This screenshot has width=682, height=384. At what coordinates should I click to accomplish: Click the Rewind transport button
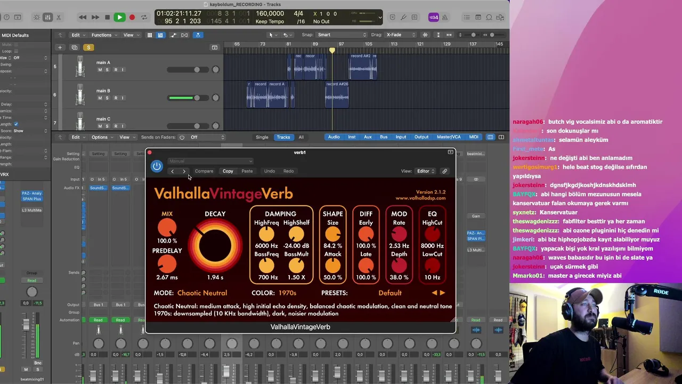(x=82, y=17)
